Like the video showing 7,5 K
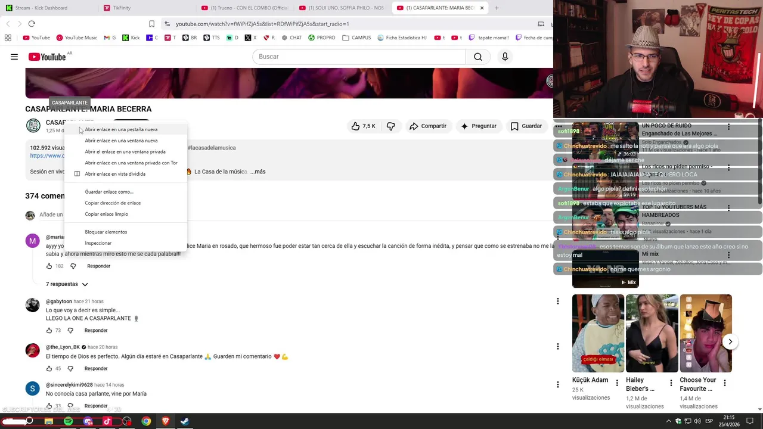Image resolution: width=763 pixels, height=429 pixels. [363, 126]
